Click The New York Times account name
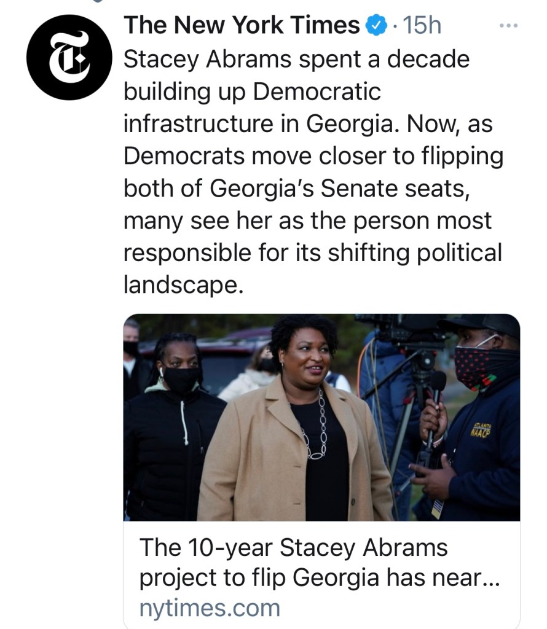547x629 pixels. coord(241,26)
